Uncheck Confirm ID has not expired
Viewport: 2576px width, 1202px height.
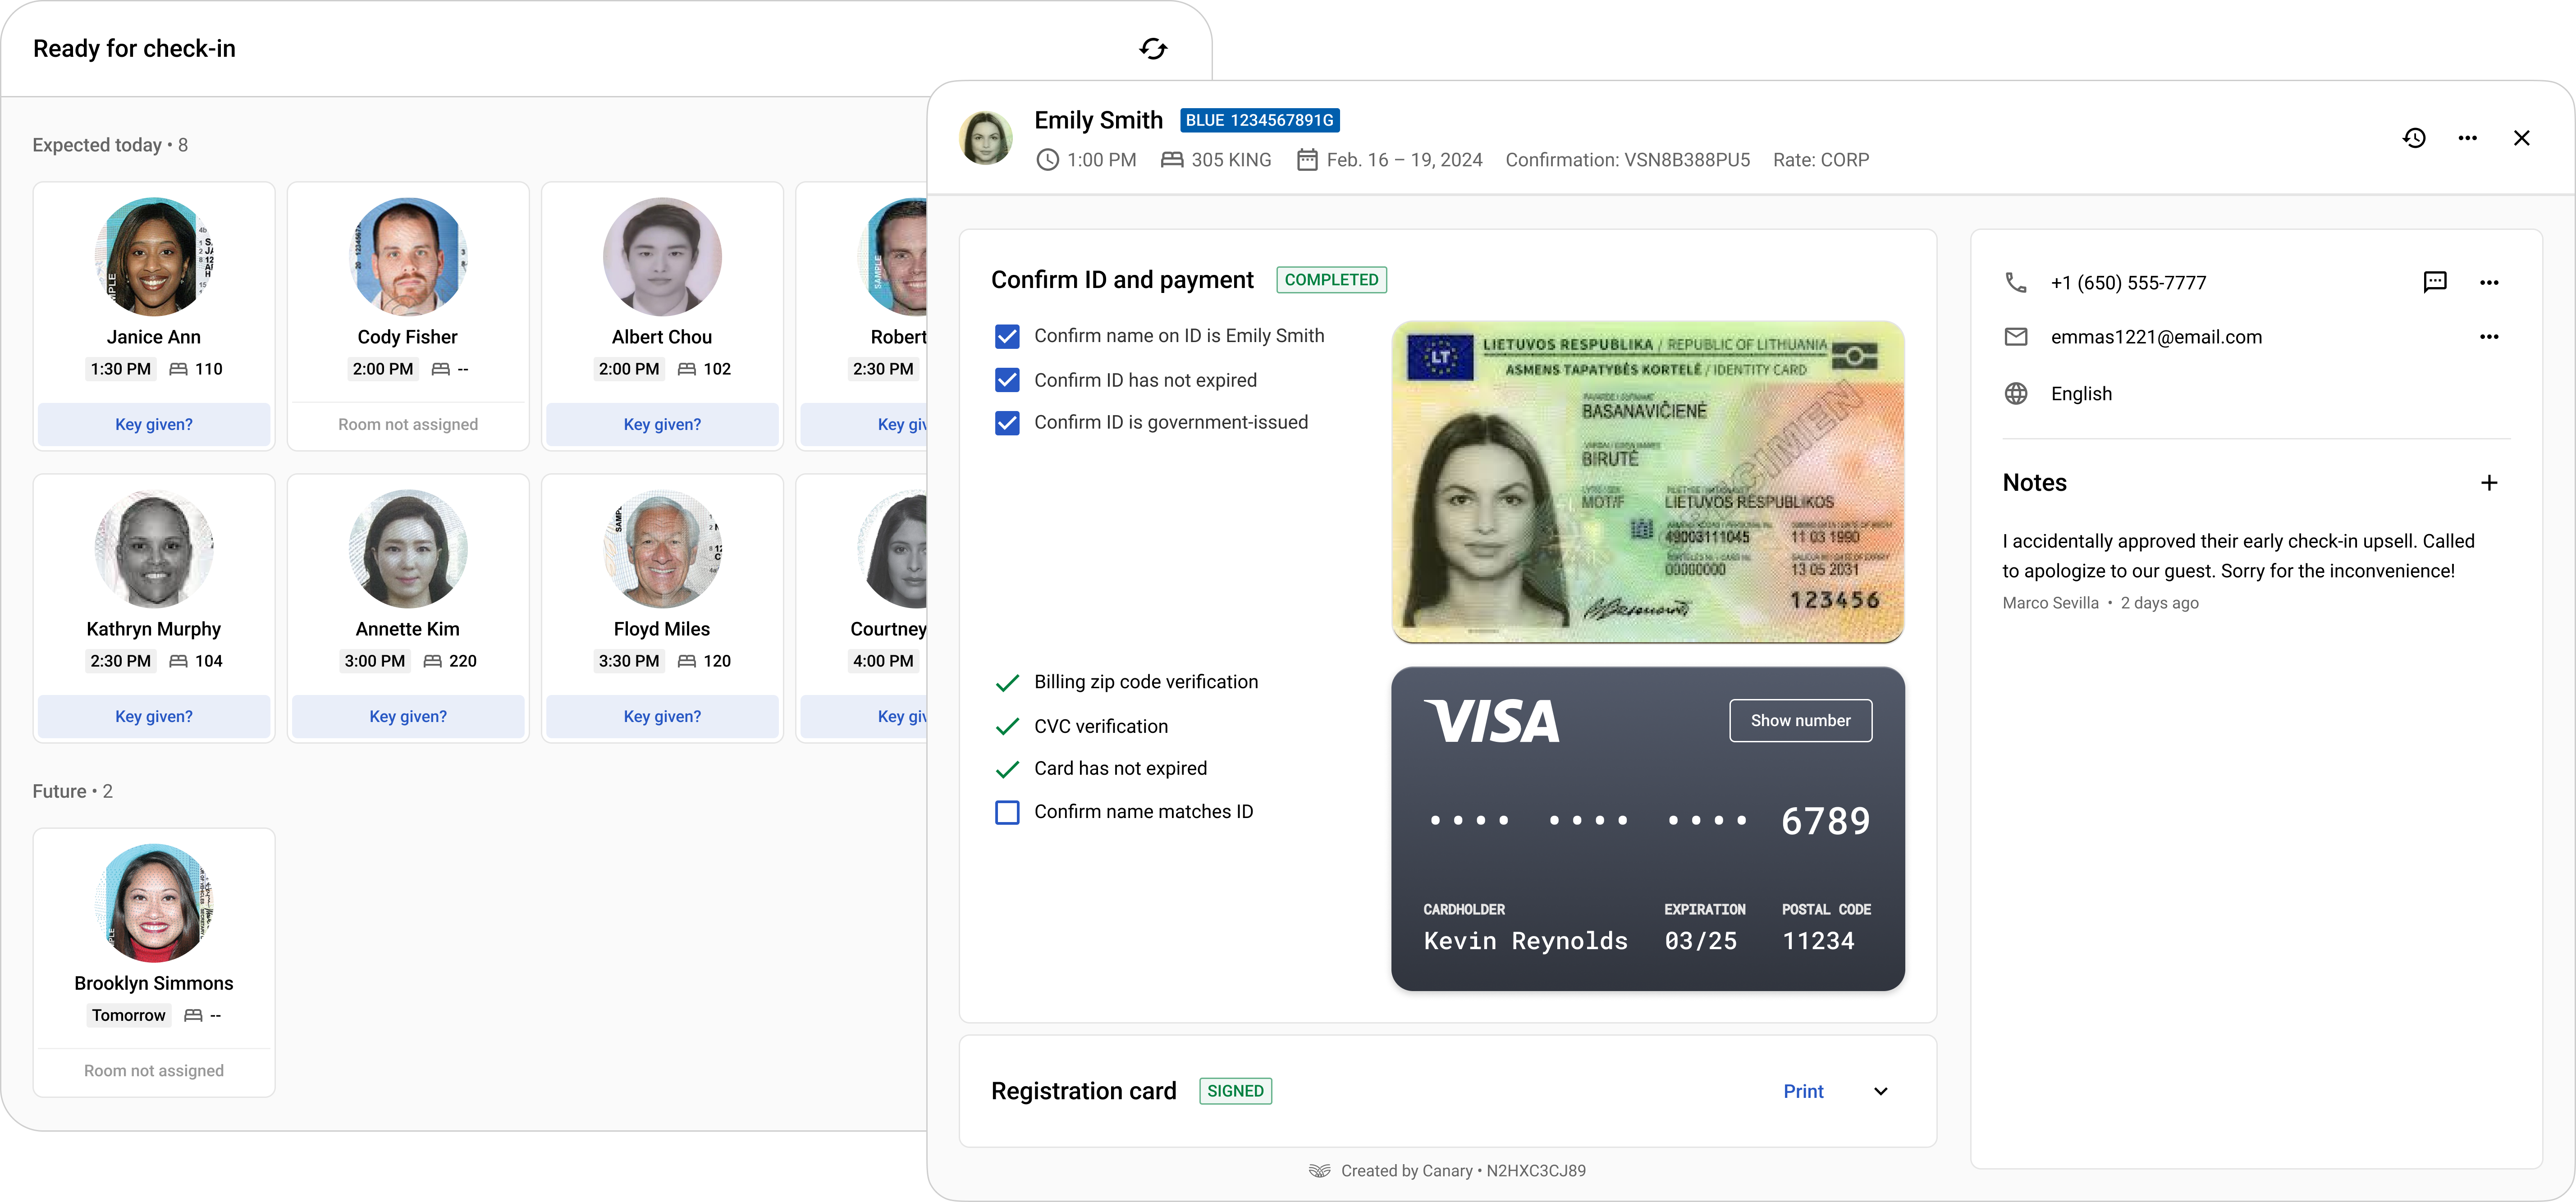tap(1007, 380)
